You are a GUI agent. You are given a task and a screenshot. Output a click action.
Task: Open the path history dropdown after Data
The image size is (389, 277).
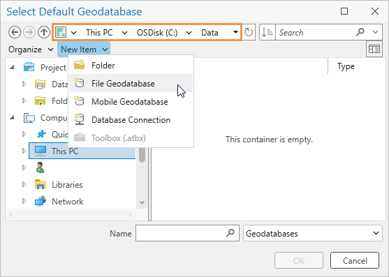coord(235,32)
